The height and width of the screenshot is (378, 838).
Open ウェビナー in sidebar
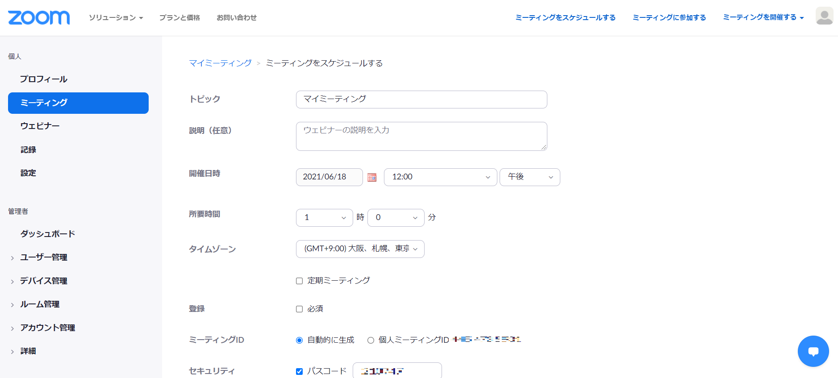[x=40, y=126]
